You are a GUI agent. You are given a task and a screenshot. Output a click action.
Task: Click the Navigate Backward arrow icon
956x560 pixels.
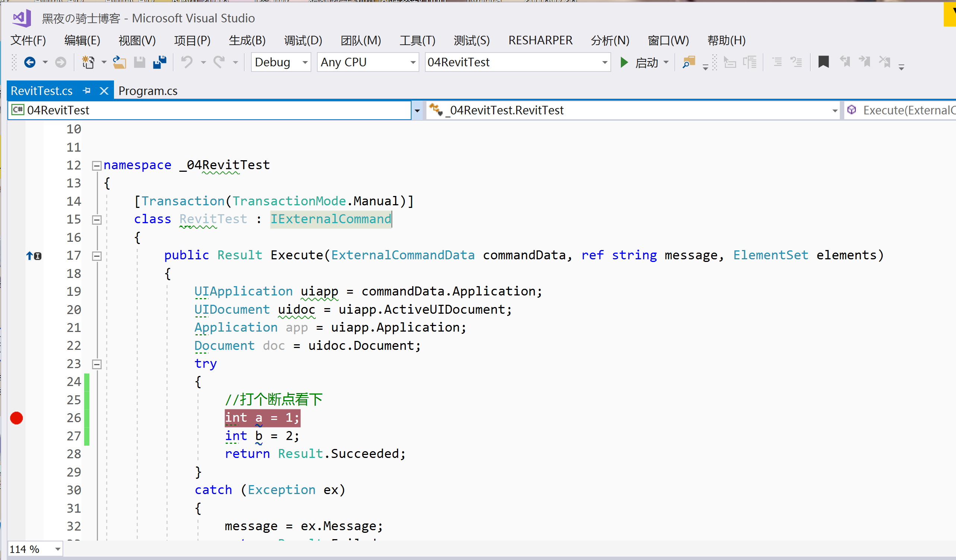pos(29,62)
